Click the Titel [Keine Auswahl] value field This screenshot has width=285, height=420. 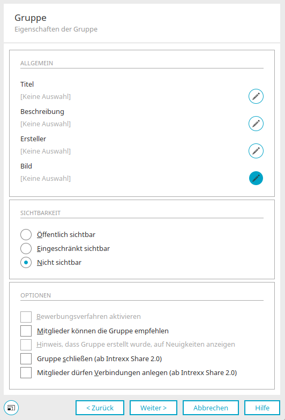(x=46, y=96)
